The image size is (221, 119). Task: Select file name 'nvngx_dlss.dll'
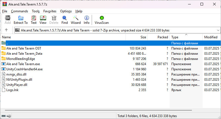(16, 74)
